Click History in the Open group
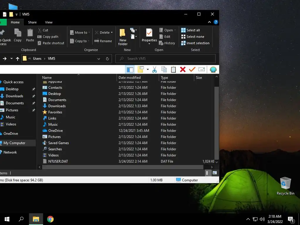 click(x=167, y=43)
